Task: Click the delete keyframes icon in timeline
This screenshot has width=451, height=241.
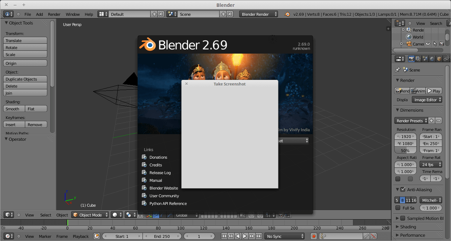Action: (x=373, y=236)
